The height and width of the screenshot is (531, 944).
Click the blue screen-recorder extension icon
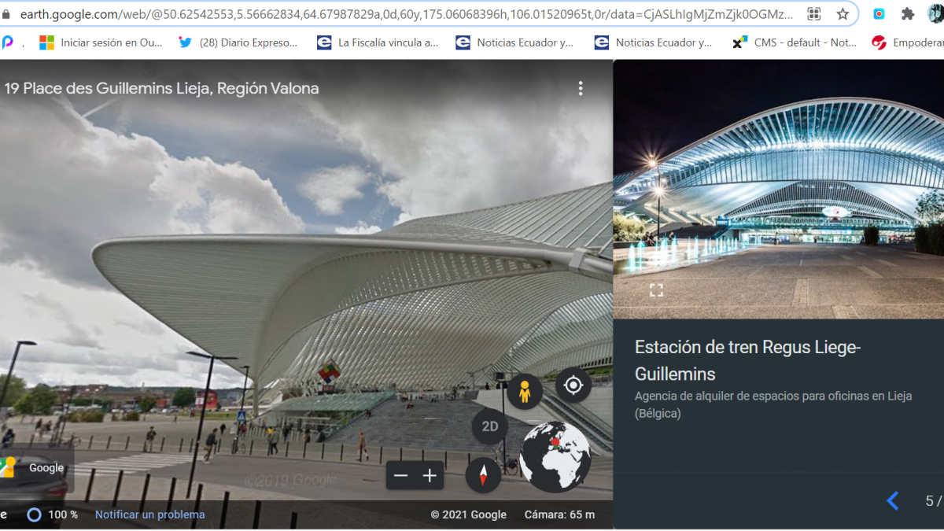(880, 13)
